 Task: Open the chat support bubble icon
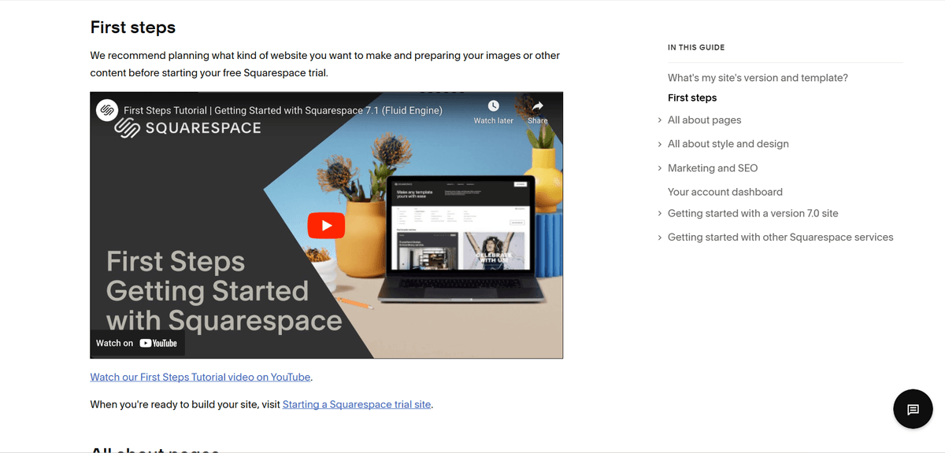[x=913, y=409]
